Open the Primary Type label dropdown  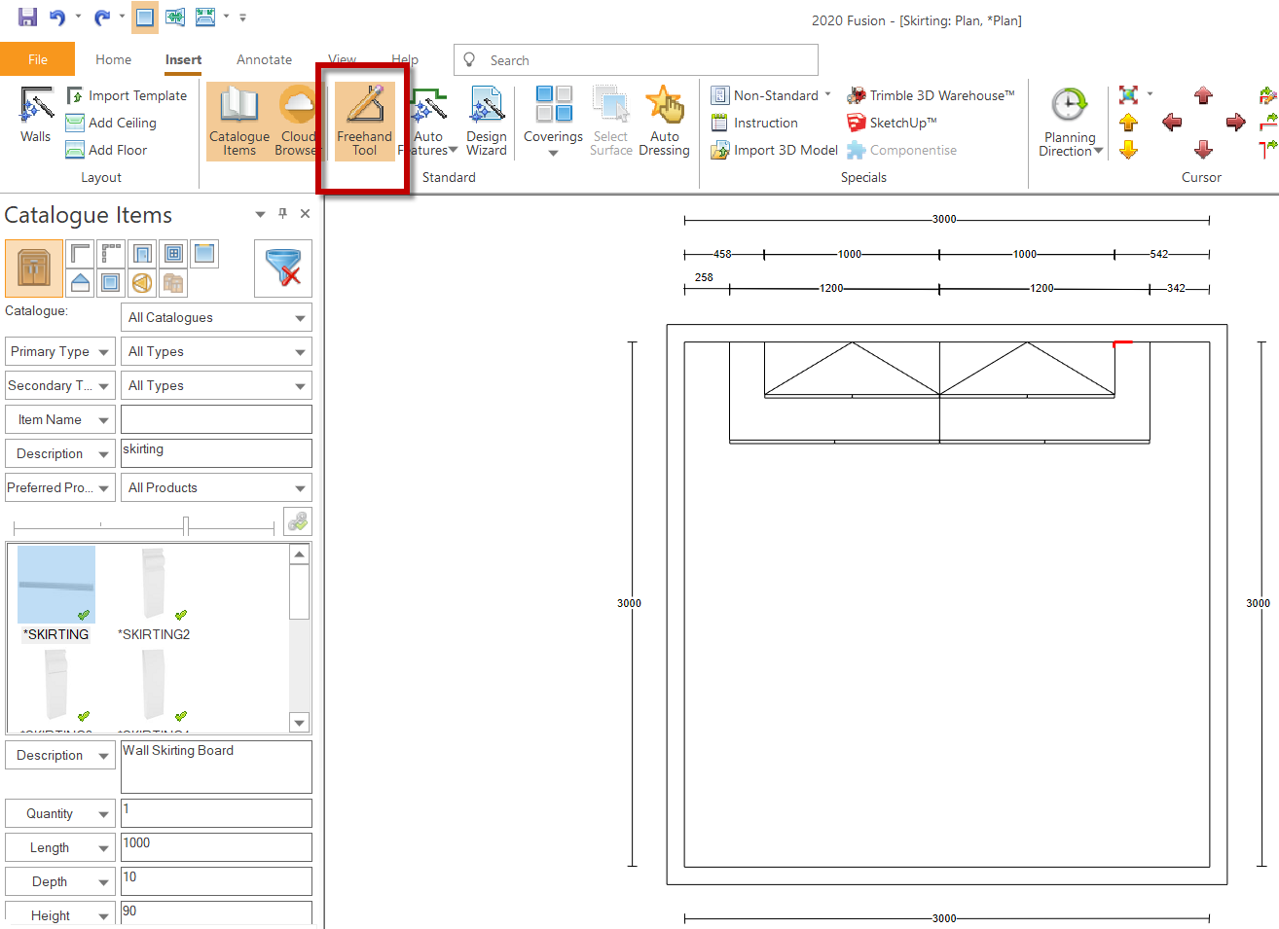pos(60,351)
